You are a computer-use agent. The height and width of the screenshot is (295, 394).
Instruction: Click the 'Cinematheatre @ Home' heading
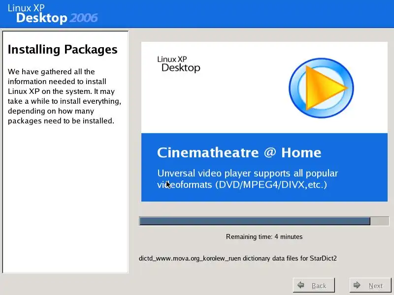pos(239,152)
